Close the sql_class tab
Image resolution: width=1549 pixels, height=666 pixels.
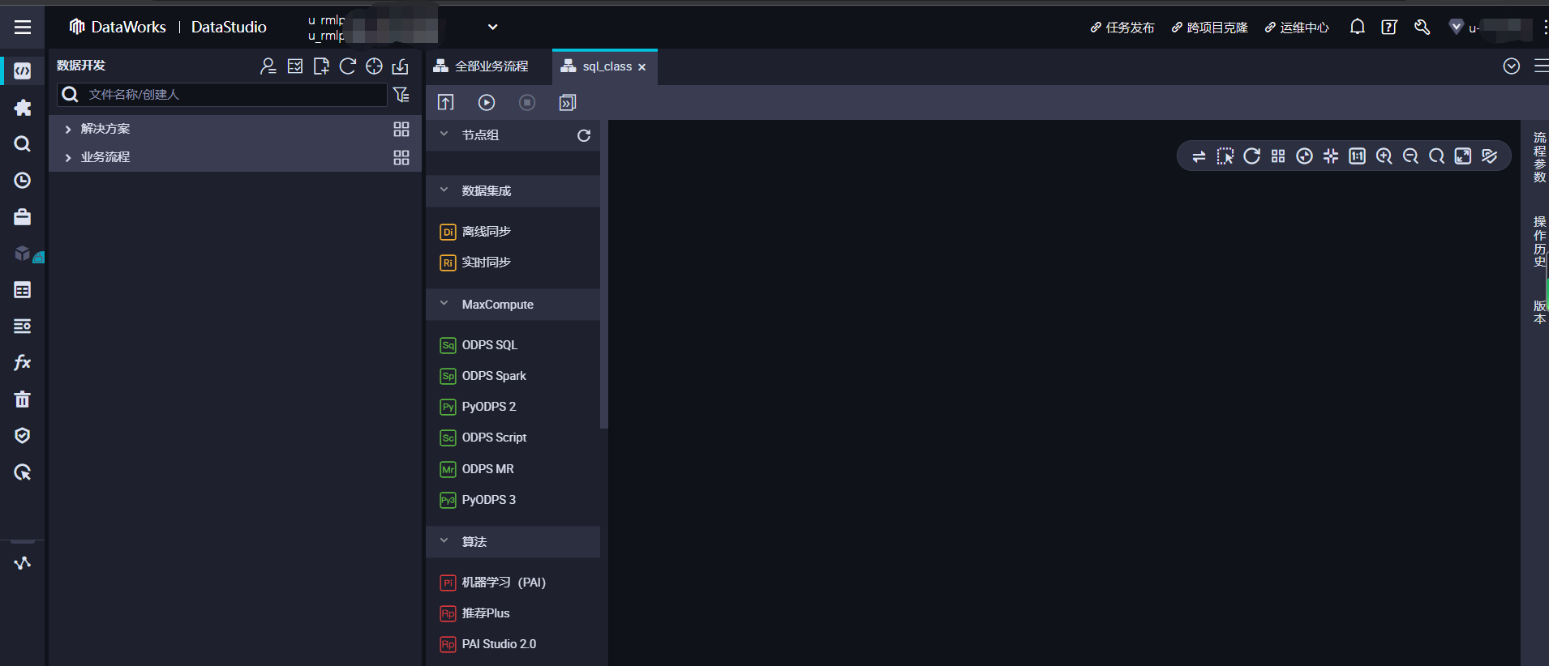pyautogui.click(x=642, y=67)
